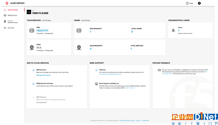Click the N/A status in GSLB card
The width and height of the screenshot is (218, 125).
(39, 48)
